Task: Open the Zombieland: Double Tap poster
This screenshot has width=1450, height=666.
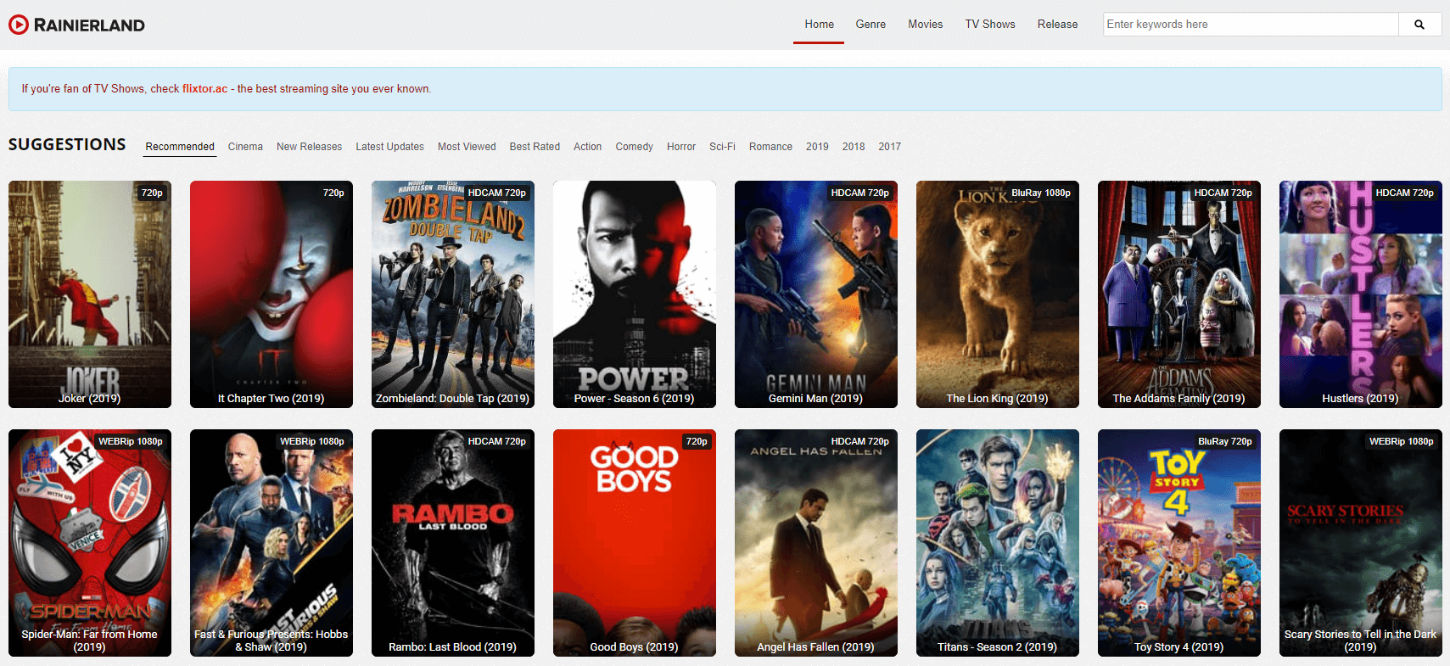Action: [x=453, y=294]
